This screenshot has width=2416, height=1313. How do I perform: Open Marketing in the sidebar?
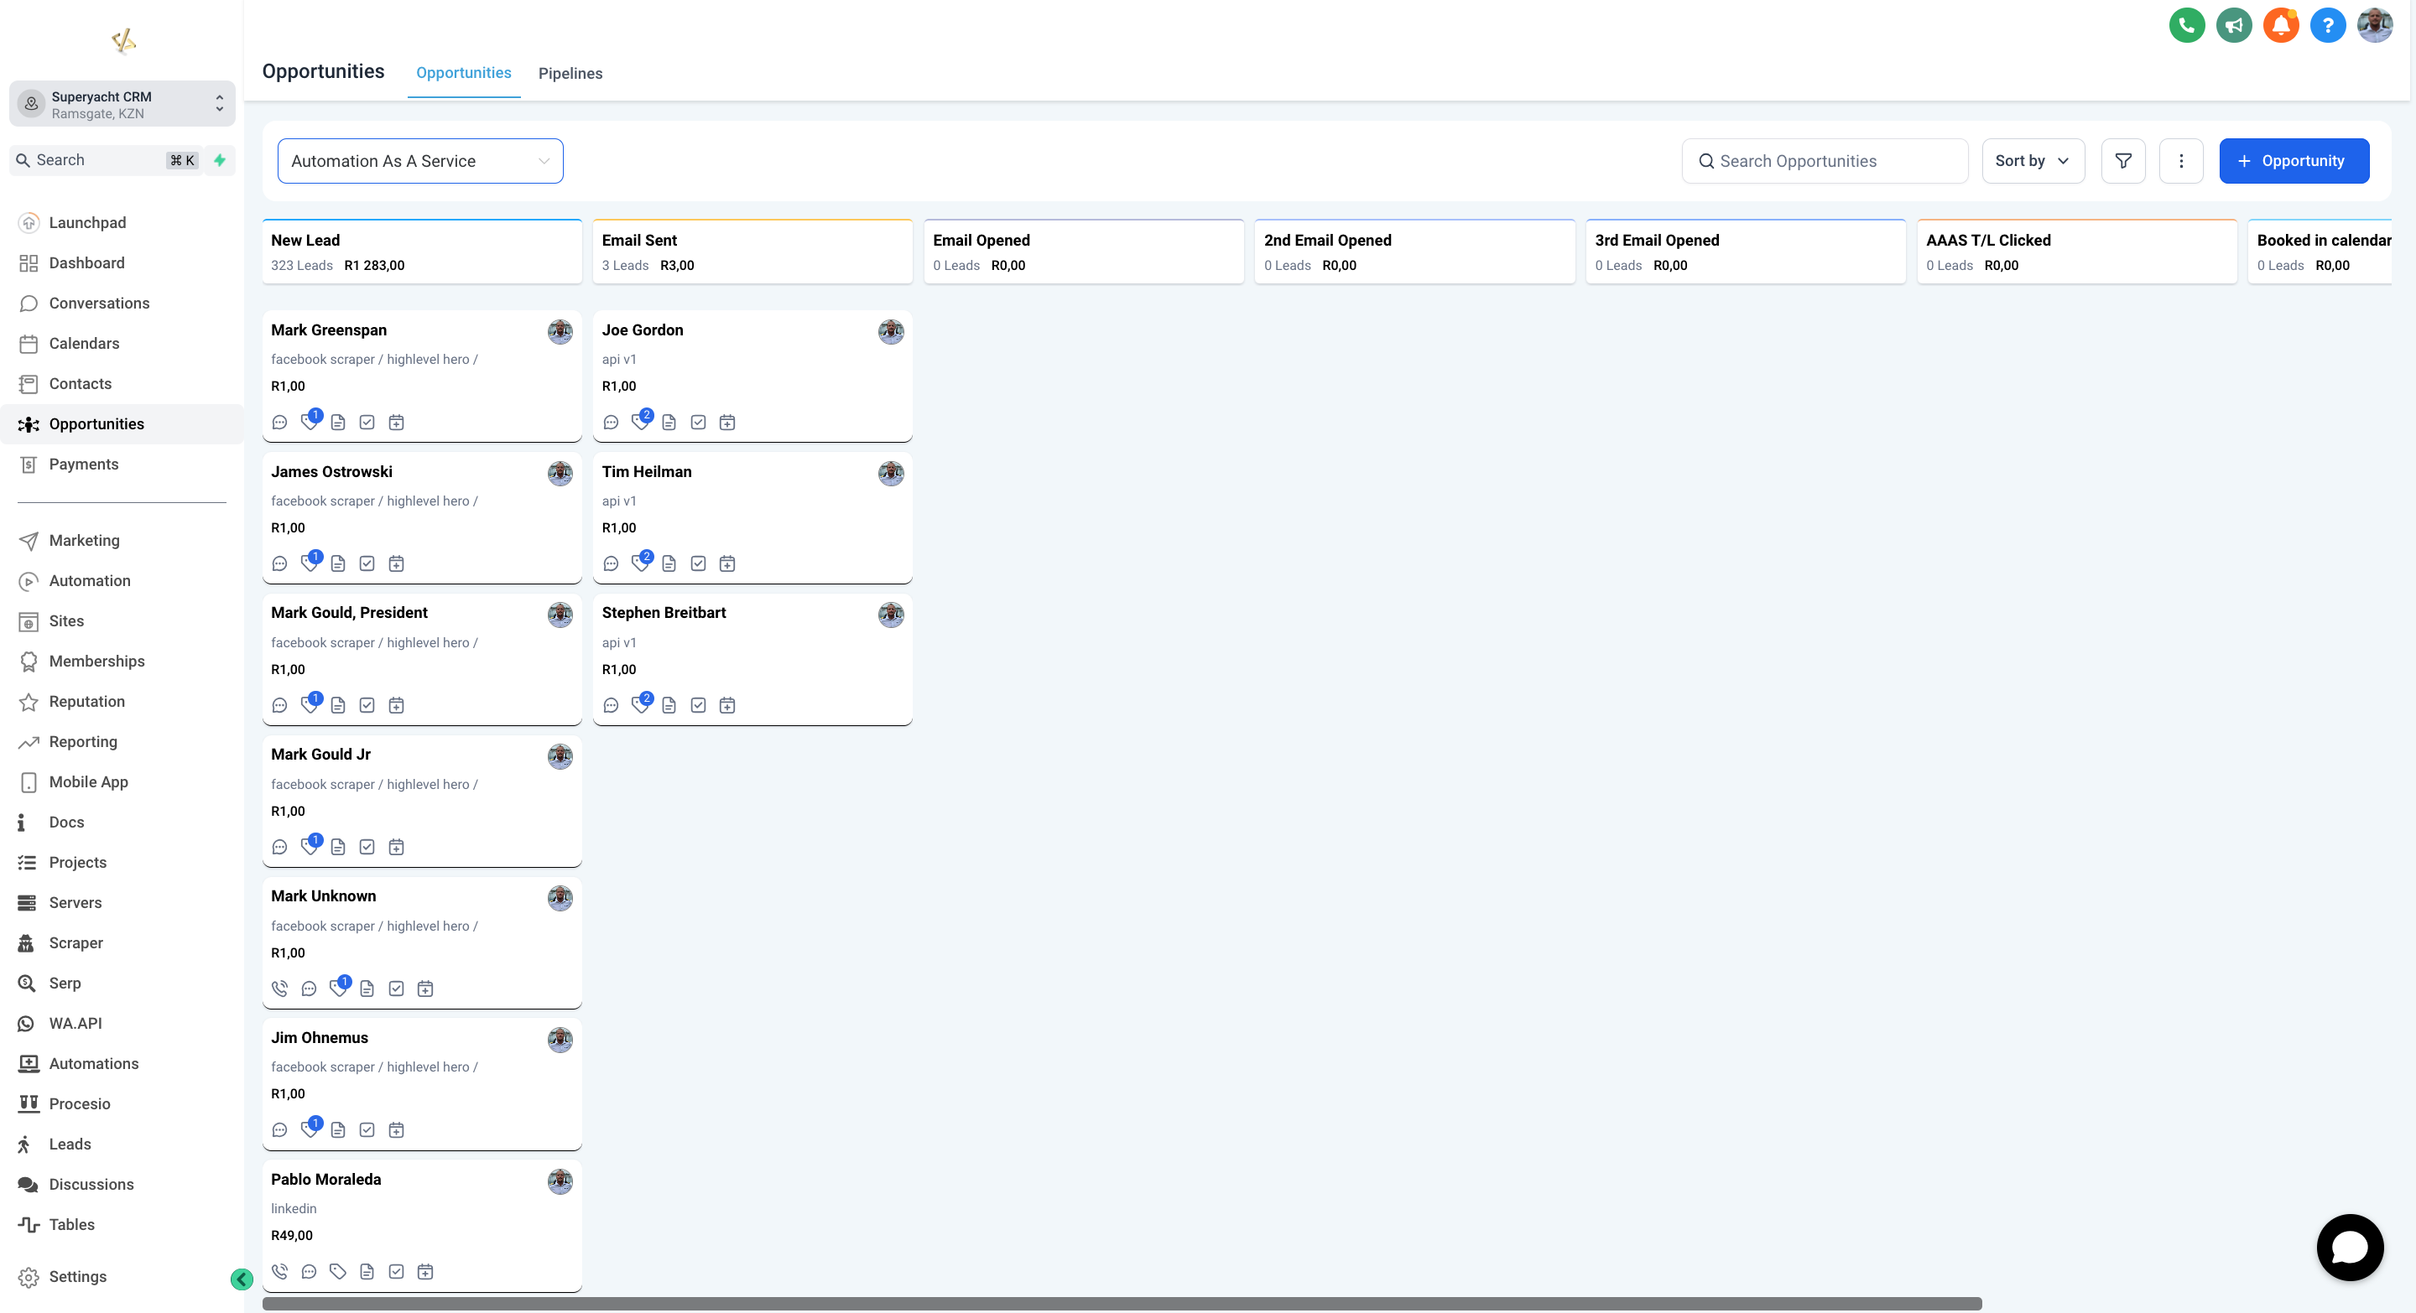(x=122, y=541)
